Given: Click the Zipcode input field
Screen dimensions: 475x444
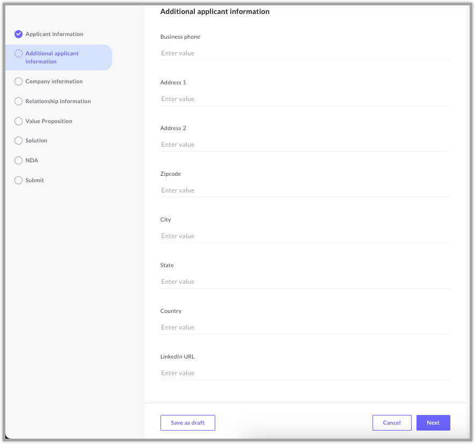Looking at the screenshot, I should 305,190.
